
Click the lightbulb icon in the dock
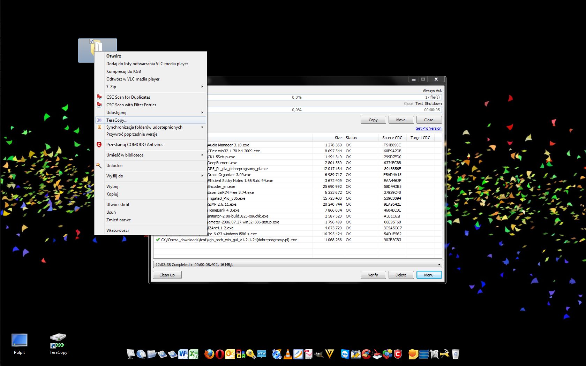(x=251, y=354)
